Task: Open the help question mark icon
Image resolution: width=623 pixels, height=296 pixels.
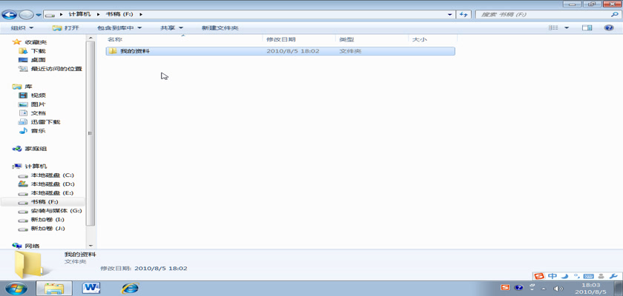Action: [x=607, y=28]
